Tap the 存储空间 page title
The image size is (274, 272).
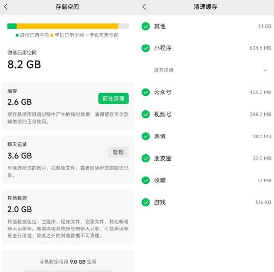(x=67, y=7)
